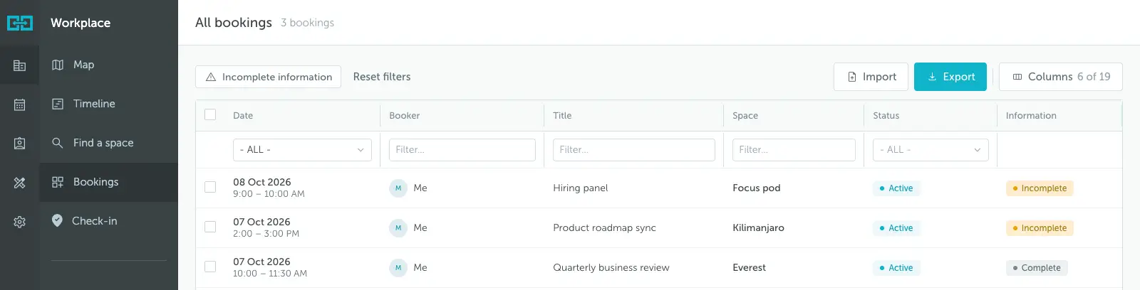The width and height of the screenshot is (1140, 290).
Task: Open the building directory icon in left rail
Action: 19,65
